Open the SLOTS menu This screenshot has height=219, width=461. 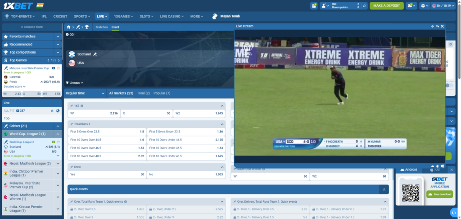click(x=147, y=17)
